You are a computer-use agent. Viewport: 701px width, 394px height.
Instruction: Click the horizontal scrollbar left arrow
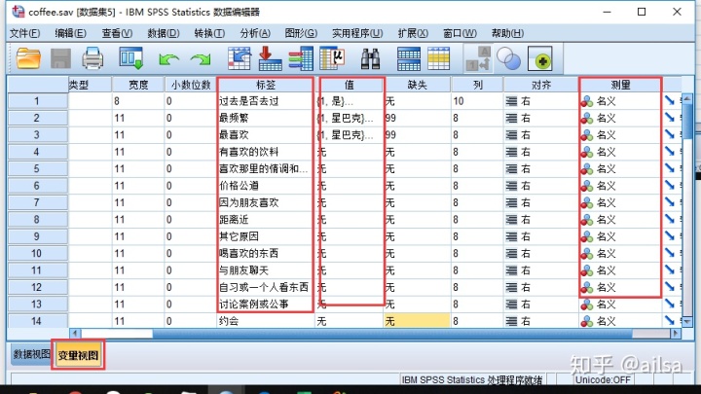point(75,334)
